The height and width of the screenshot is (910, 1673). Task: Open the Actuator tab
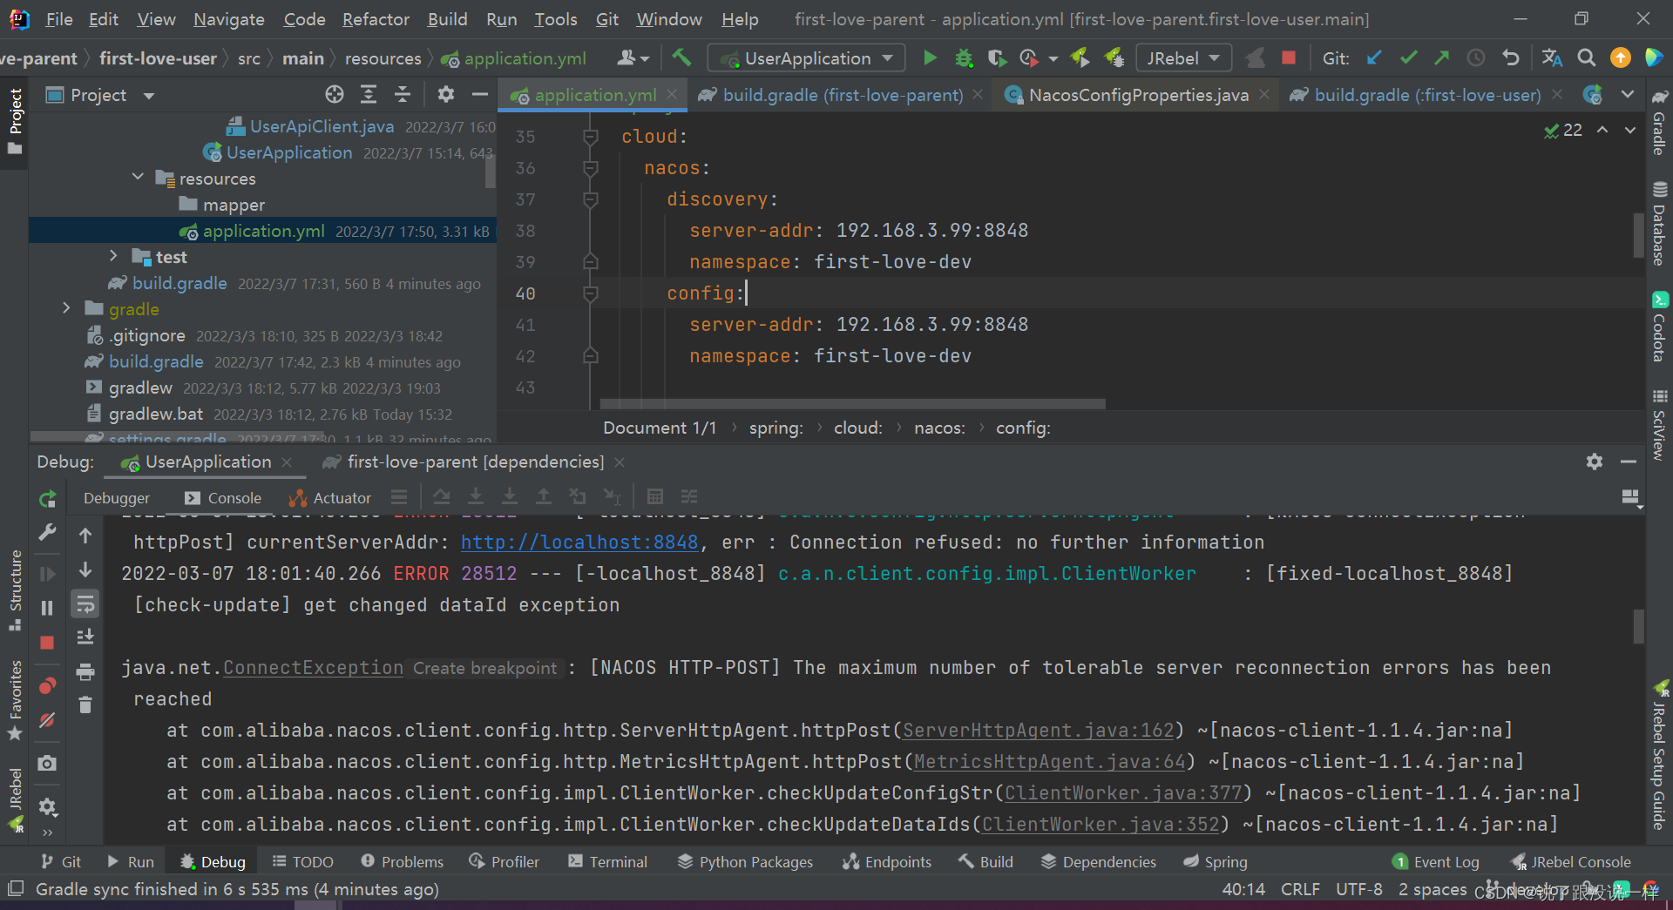click(331, 497)
